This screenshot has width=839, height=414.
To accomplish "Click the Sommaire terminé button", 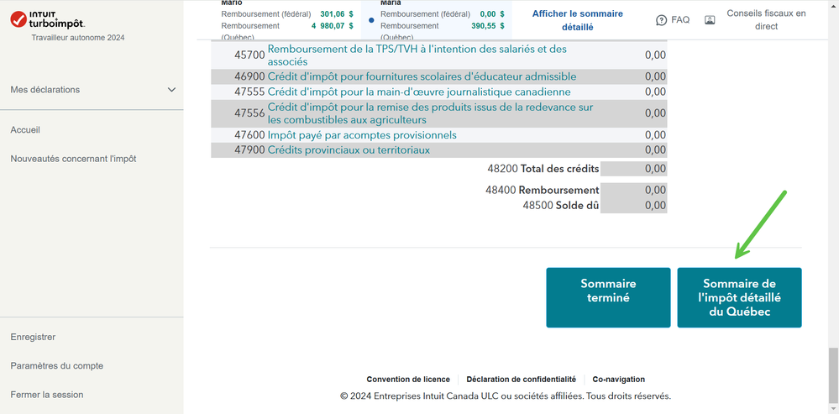I will point(608,297).
